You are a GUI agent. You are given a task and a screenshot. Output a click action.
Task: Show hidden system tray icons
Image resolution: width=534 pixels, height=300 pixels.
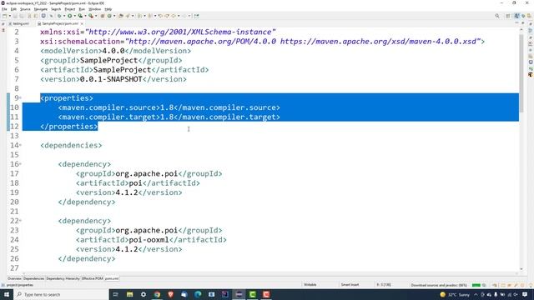tap(476, 294)
